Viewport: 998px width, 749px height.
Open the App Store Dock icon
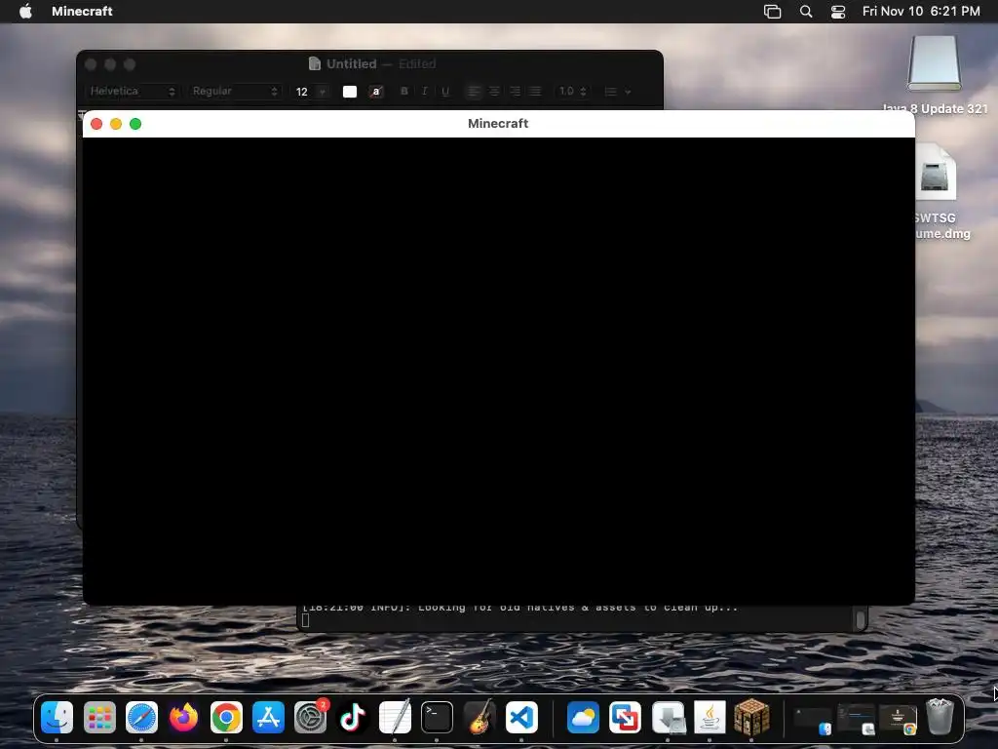pyautogui.click(x=268, y=717)
